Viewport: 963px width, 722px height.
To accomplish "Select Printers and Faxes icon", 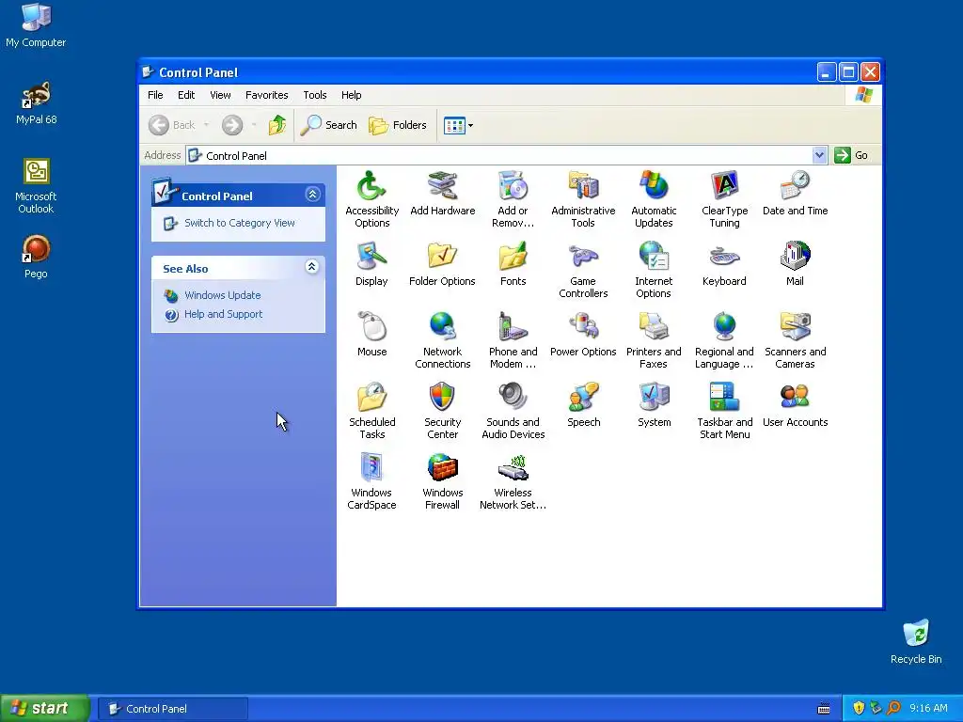I will click(x=654, y=327).
